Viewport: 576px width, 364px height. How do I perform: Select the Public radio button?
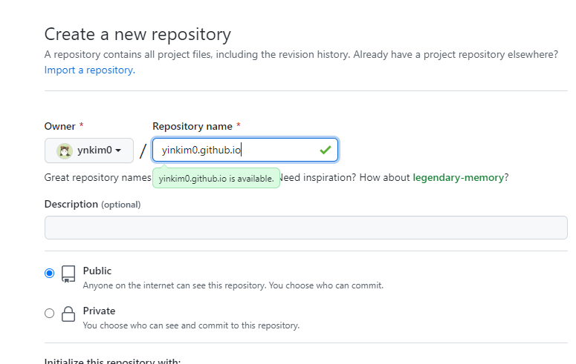pyautogui.click(x=49, y=273)
